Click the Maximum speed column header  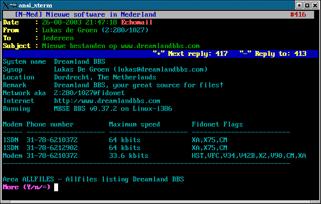[x=134, y=125]
